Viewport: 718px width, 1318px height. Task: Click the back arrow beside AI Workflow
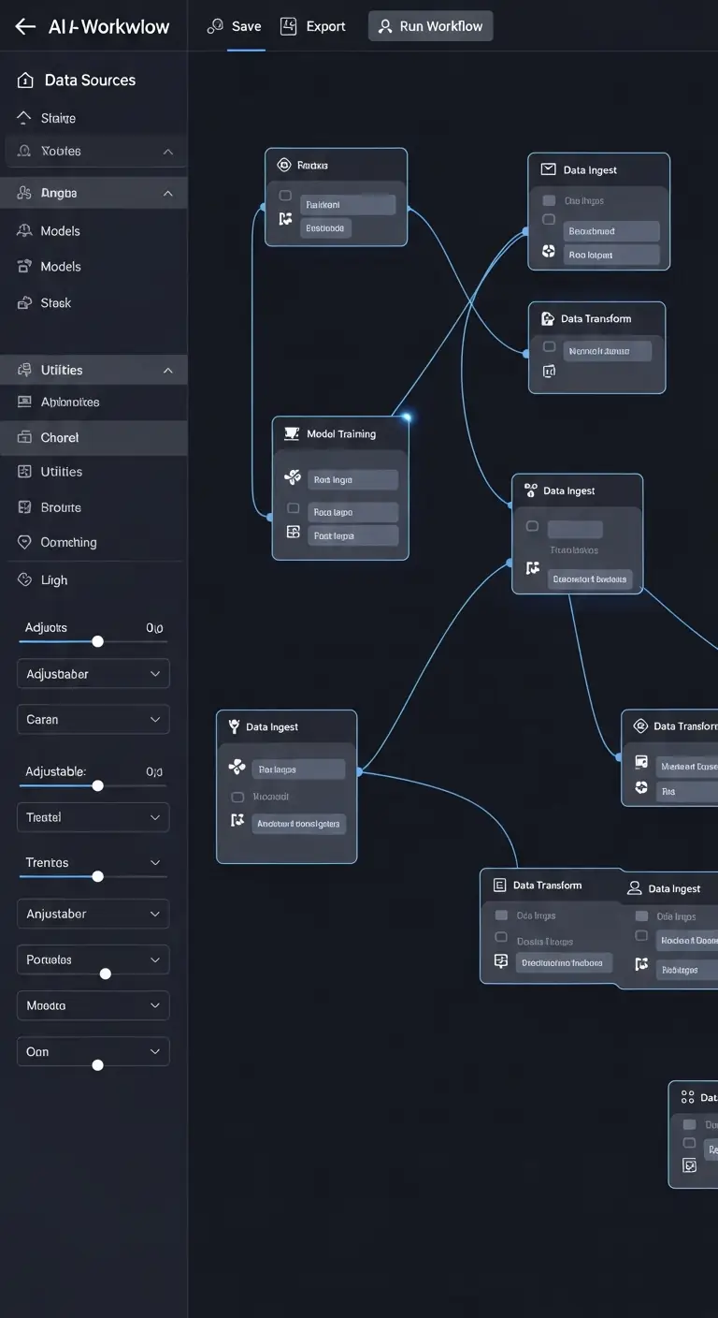coord(25,26)
